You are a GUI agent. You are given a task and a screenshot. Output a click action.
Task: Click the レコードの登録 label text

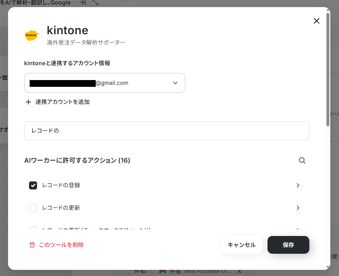coord(61,185)
